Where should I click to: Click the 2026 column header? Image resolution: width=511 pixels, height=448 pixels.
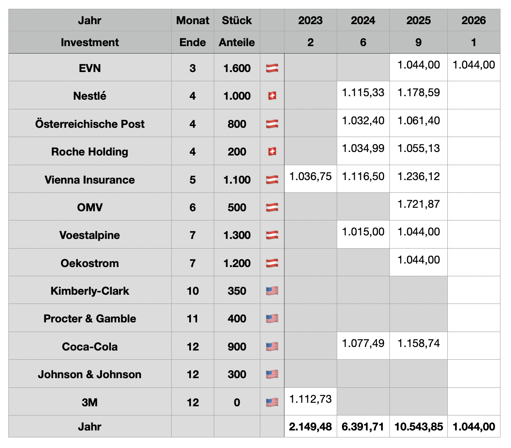pos(474,20)
